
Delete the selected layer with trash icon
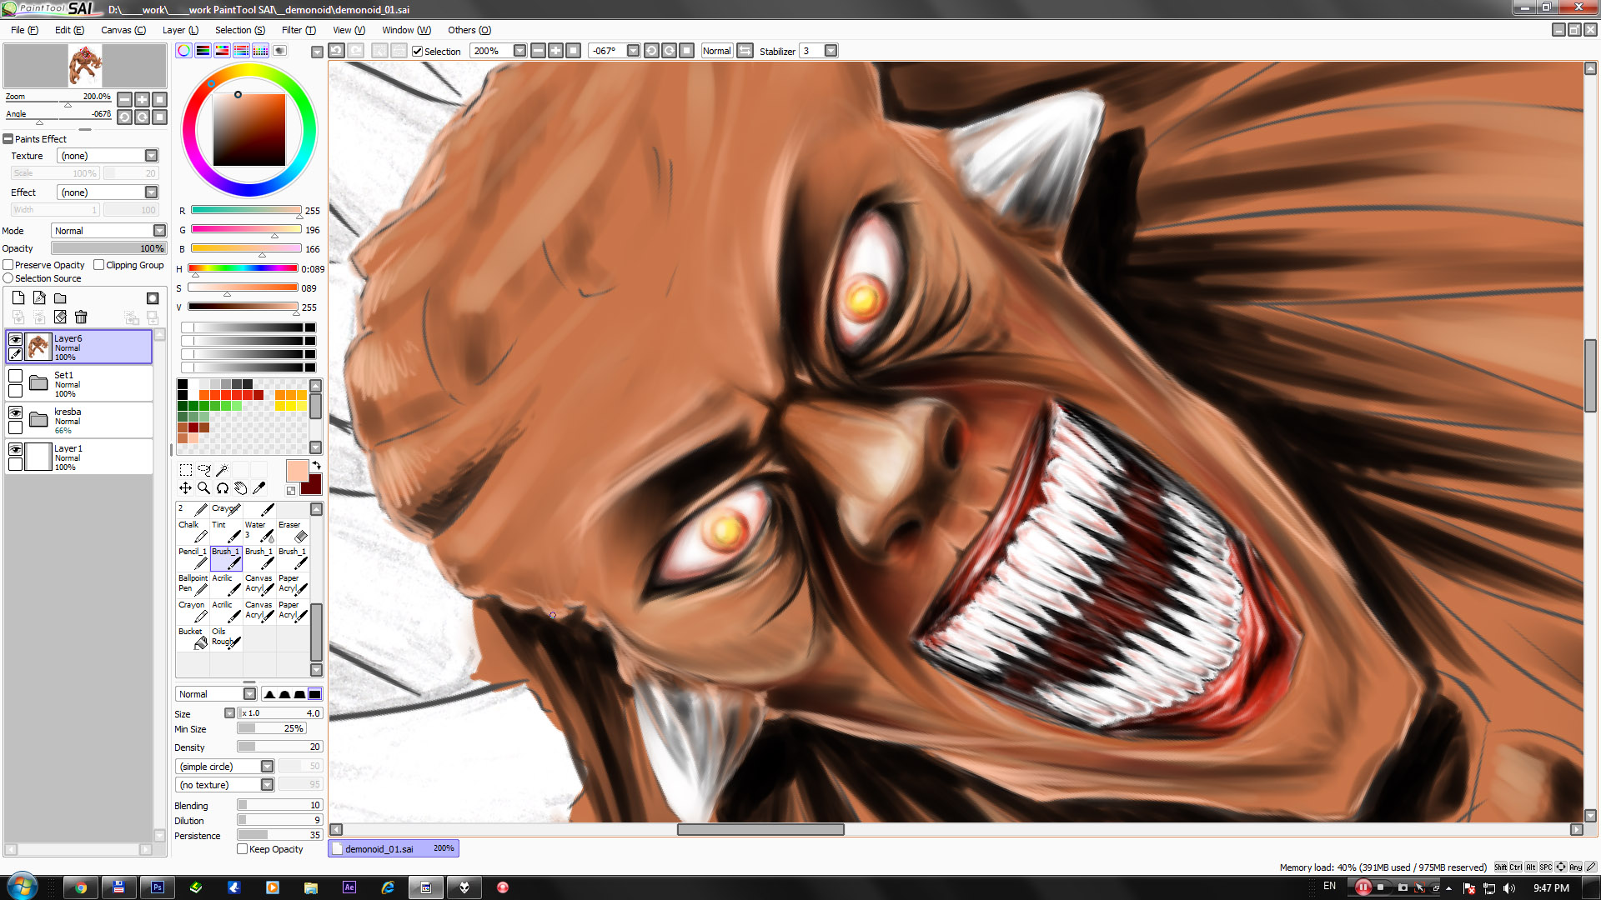click(81, 317)
